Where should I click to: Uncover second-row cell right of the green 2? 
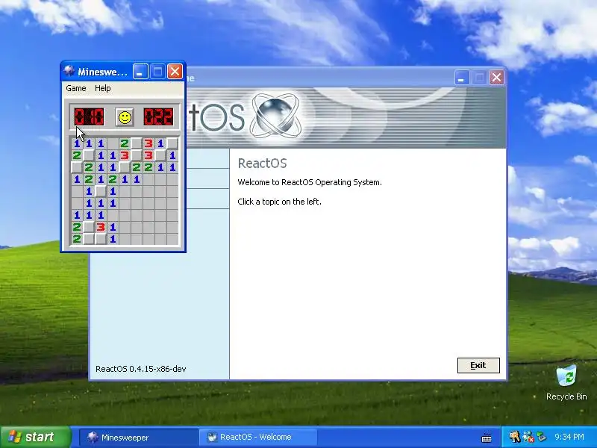click(89, 155)
